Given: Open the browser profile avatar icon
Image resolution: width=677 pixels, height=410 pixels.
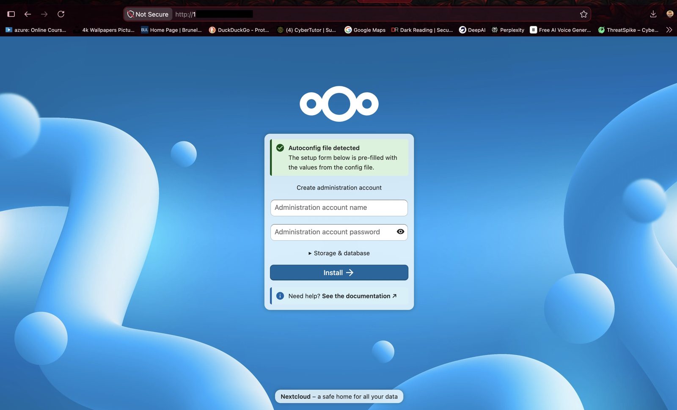Looking at the screenshot, I should click(x=669, y=14).
